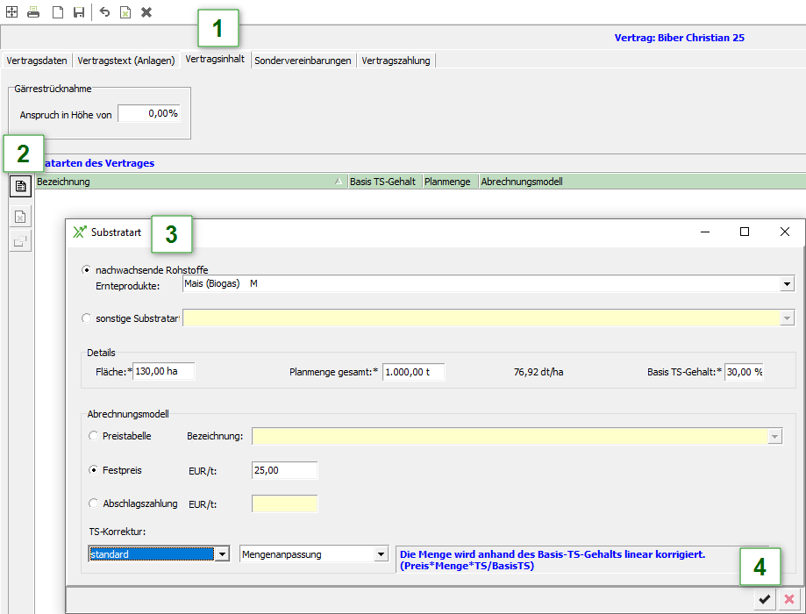Save the contract with the floppy disk icon

(79, 12)
